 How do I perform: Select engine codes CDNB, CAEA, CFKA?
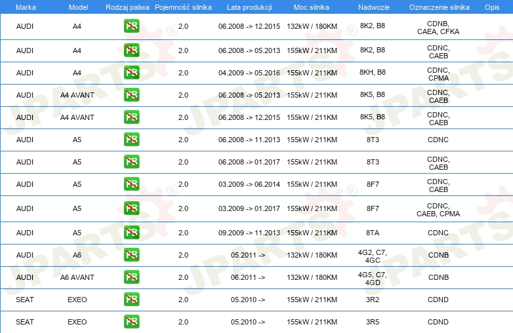point(438,28)
